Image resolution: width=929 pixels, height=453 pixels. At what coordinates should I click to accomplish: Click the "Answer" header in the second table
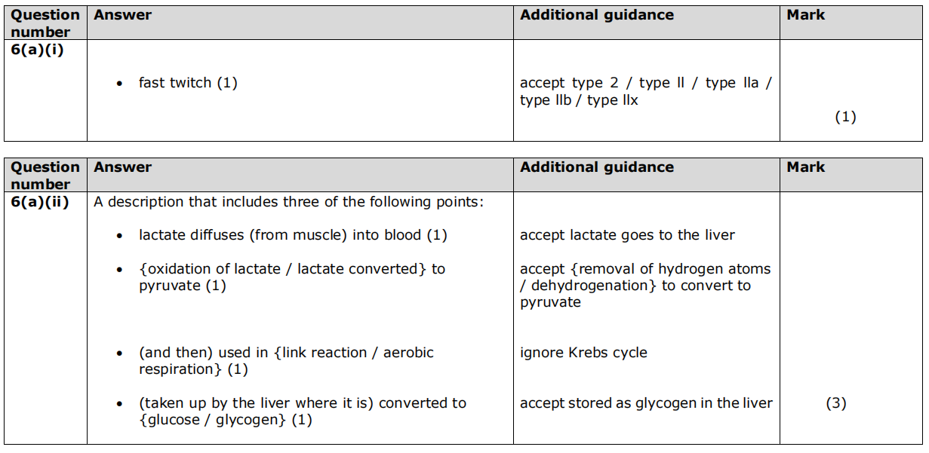(122, 167)
